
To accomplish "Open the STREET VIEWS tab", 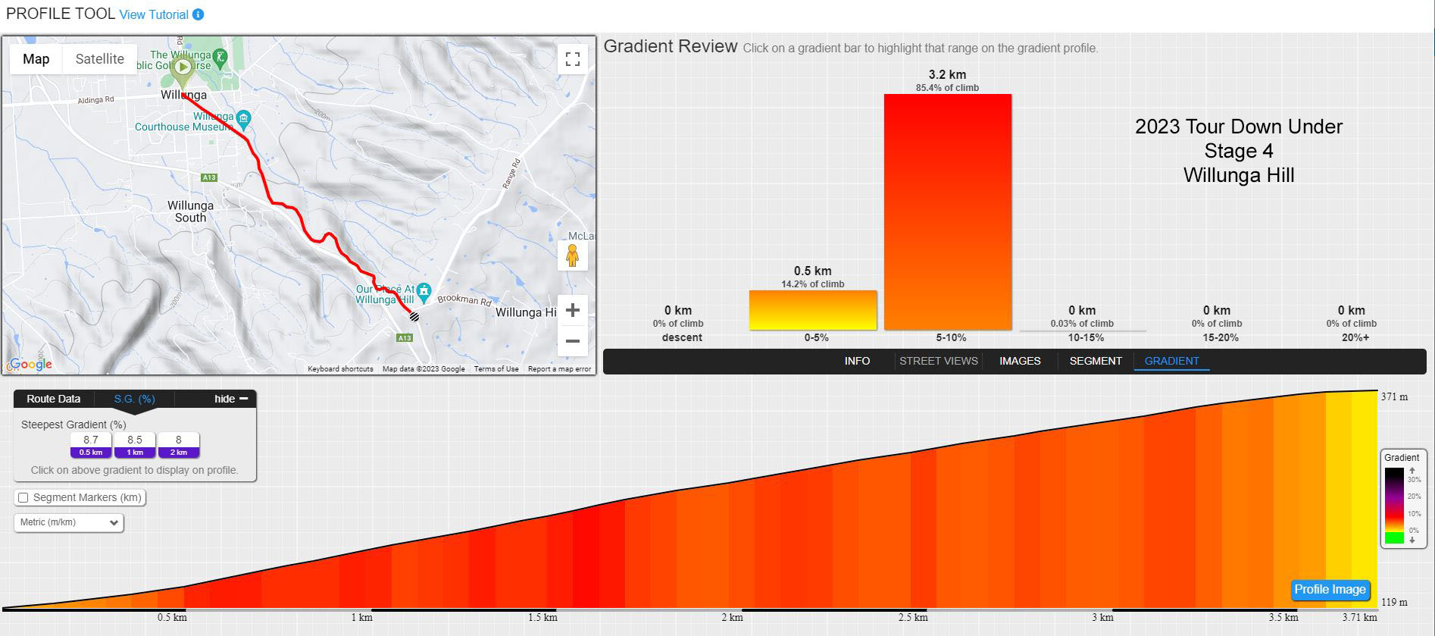I will (x=938, y=361).
